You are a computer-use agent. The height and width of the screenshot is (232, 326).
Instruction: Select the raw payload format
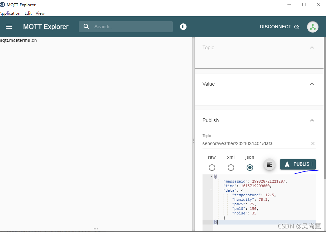pyautogui.click(x=212, y=167)
